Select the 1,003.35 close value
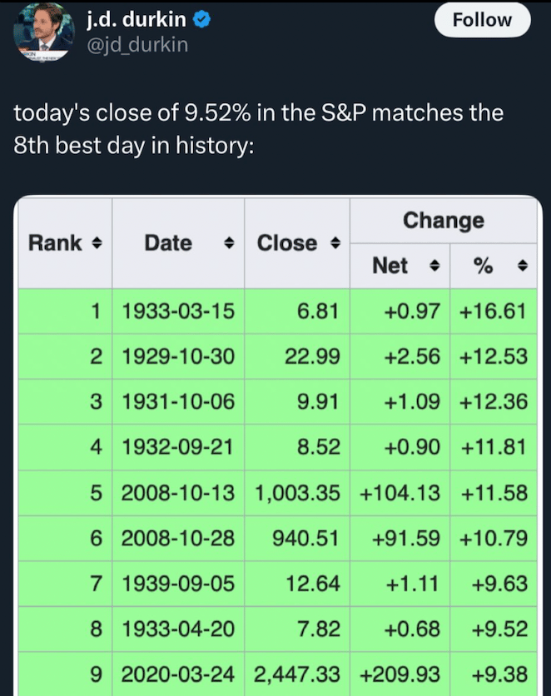Image resolution: width=551 pixels, height=696 pixels. tap(297, 493)
